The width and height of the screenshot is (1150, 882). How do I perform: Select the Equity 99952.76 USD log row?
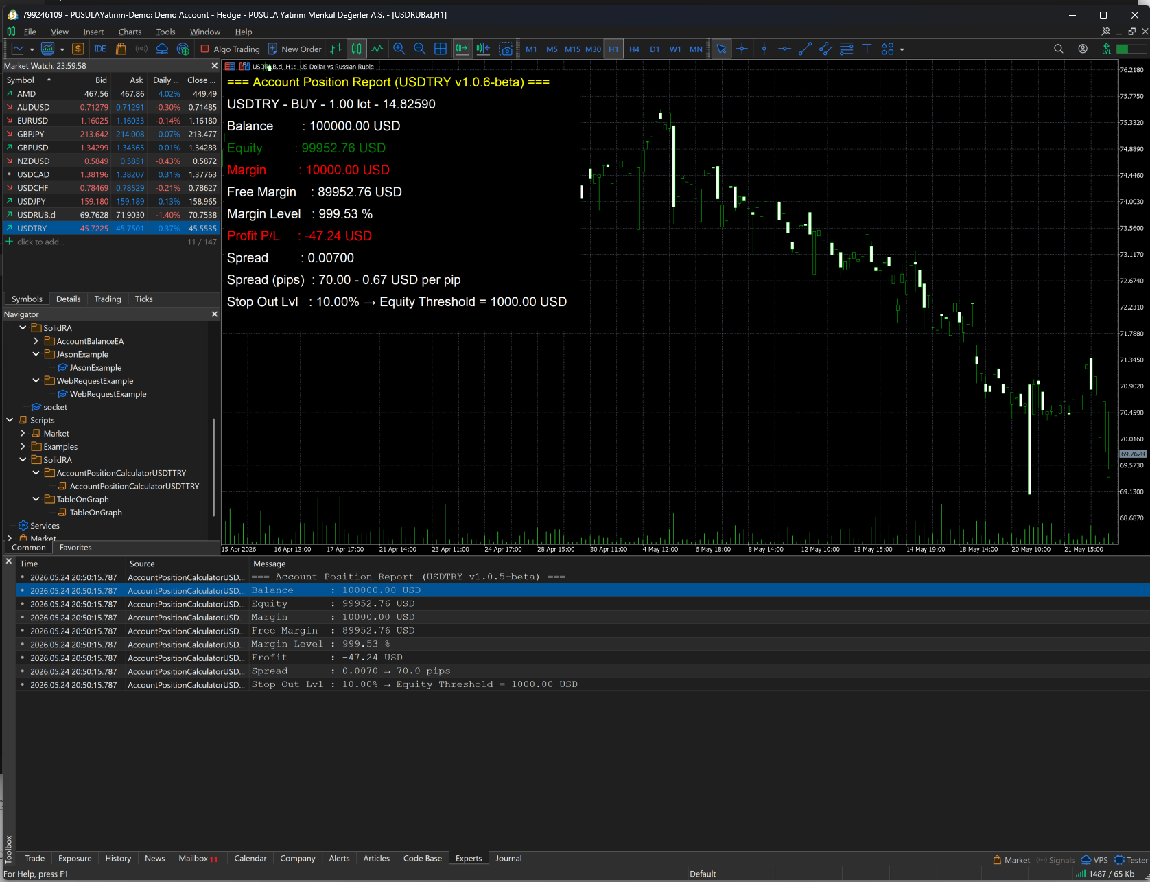pos(582,604)
